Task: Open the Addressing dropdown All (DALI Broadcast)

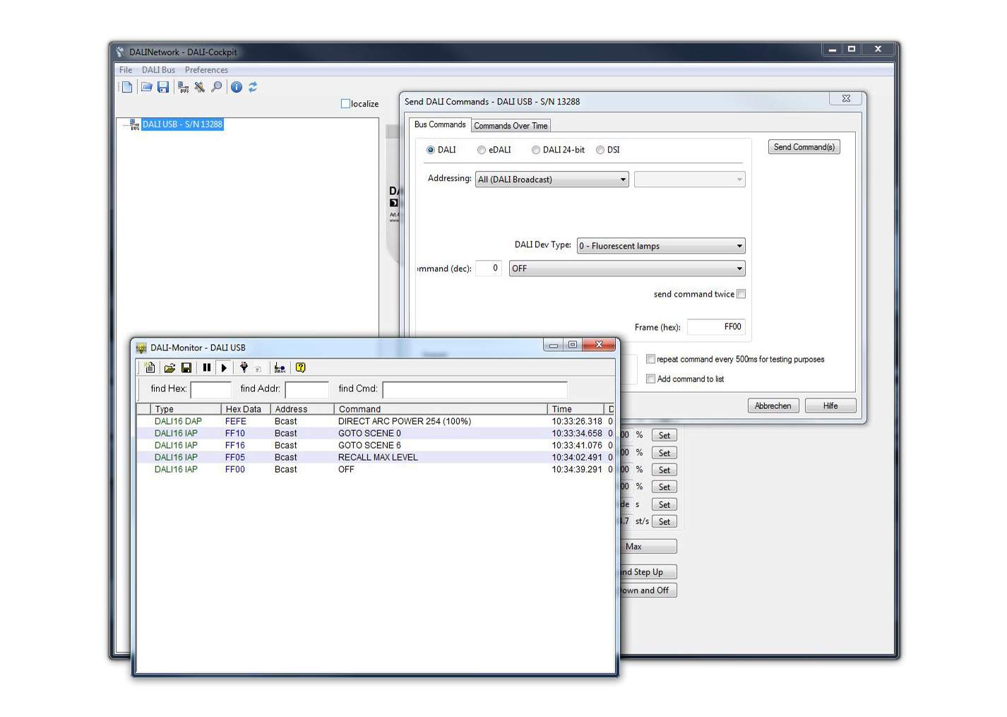Action: 552,179
